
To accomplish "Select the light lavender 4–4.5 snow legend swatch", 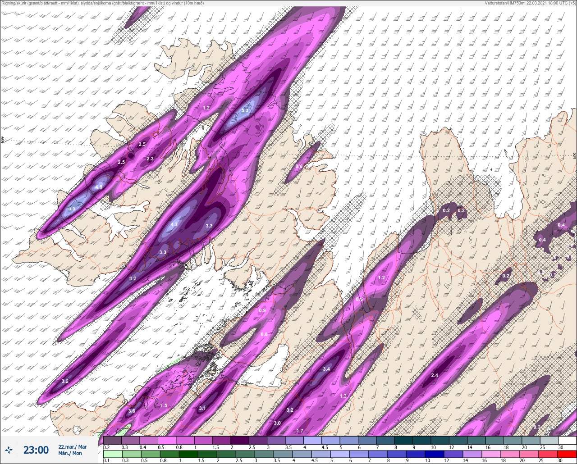I will tap(312, 440).
